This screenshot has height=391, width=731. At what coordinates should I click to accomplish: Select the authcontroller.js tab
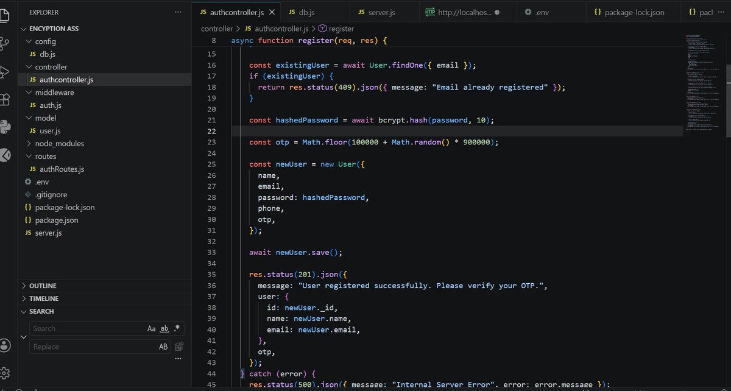[x=236, y=12]
